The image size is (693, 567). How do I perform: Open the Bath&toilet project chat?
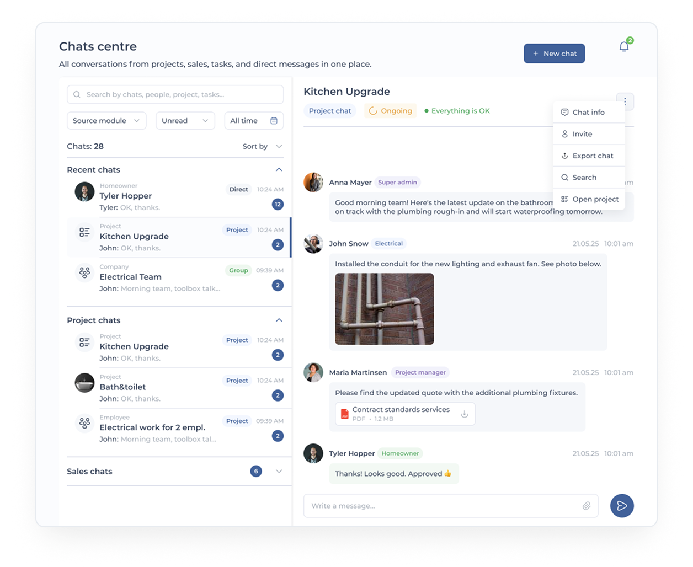click(x=179, y=388)
